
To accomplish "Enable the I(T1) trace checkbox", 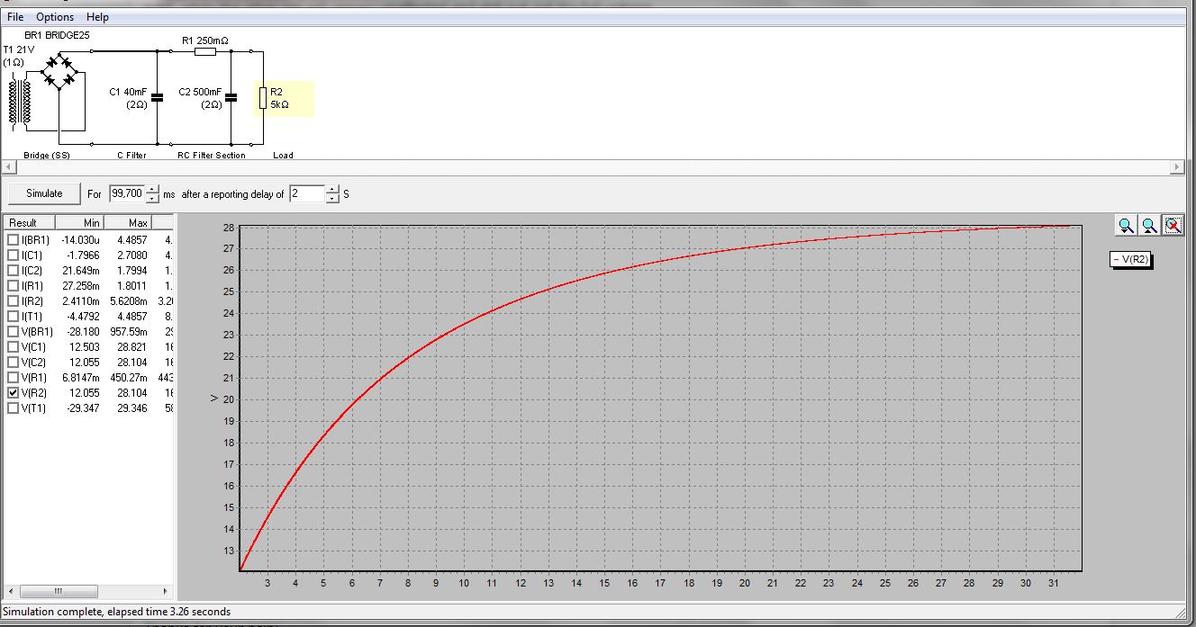I will click(x=13, y=317).
